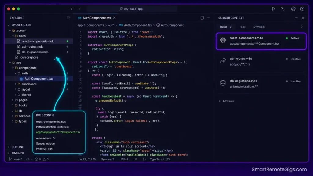Expand the shared folder
This screenshot has height=176, width=313.
[x=15, y=95]
